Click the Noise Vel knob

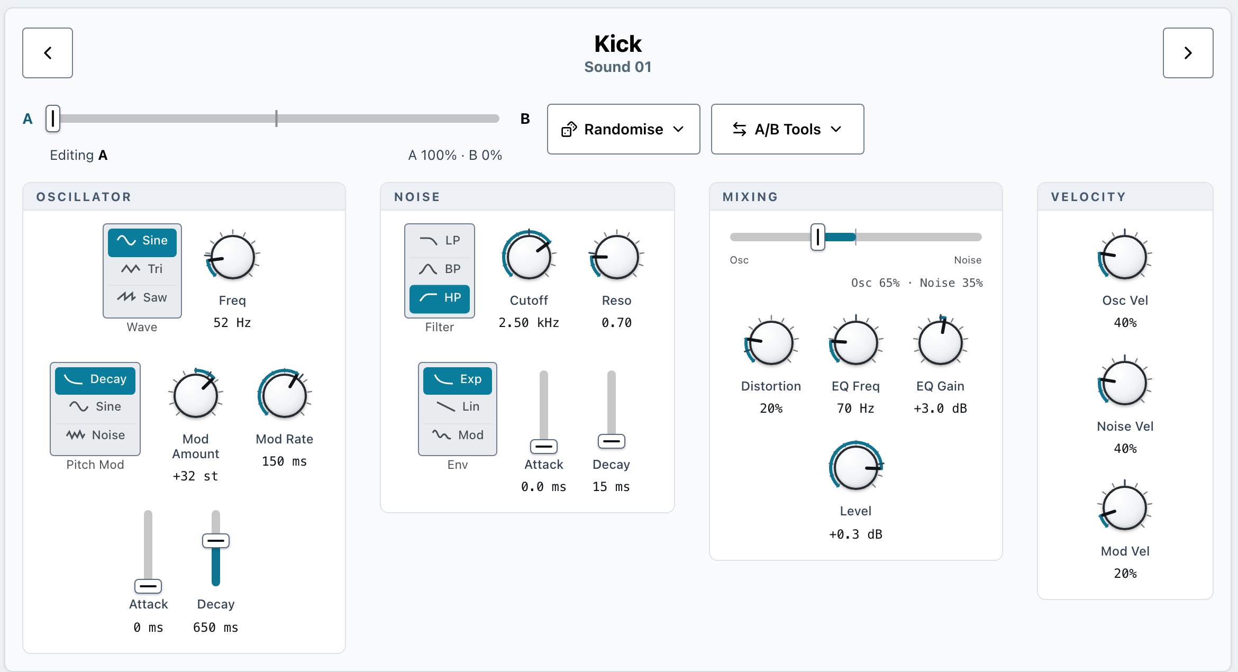(1125, 384)
